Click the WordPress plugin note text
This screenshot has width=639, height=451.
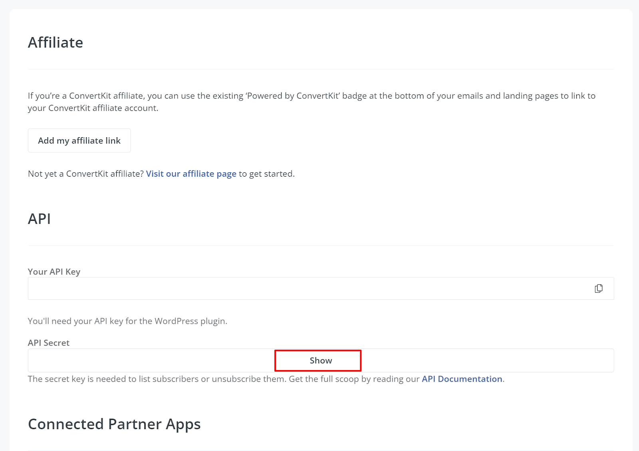pyautogui.click(x=127, y=321)
